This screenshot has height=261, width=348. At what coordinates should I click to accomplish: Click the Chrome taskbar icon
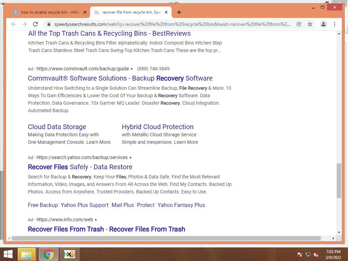(48, 254)
